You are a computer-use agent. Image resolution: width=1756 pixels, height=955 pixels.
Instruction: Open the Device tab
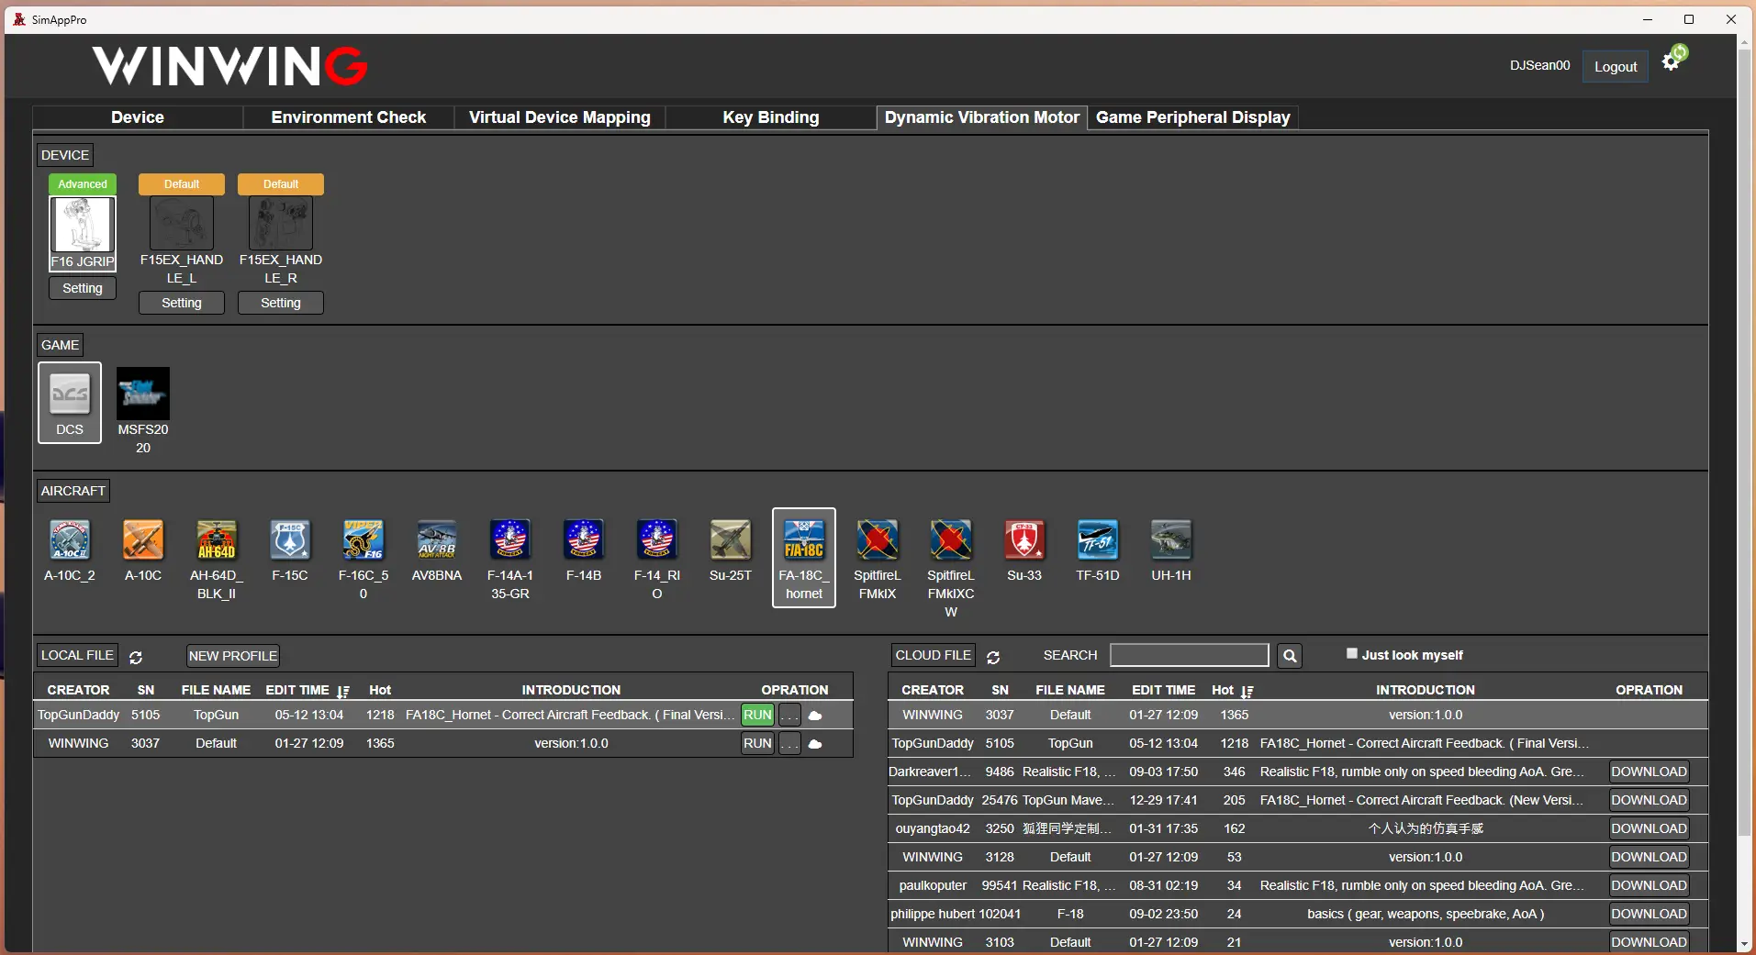[138, 117]
